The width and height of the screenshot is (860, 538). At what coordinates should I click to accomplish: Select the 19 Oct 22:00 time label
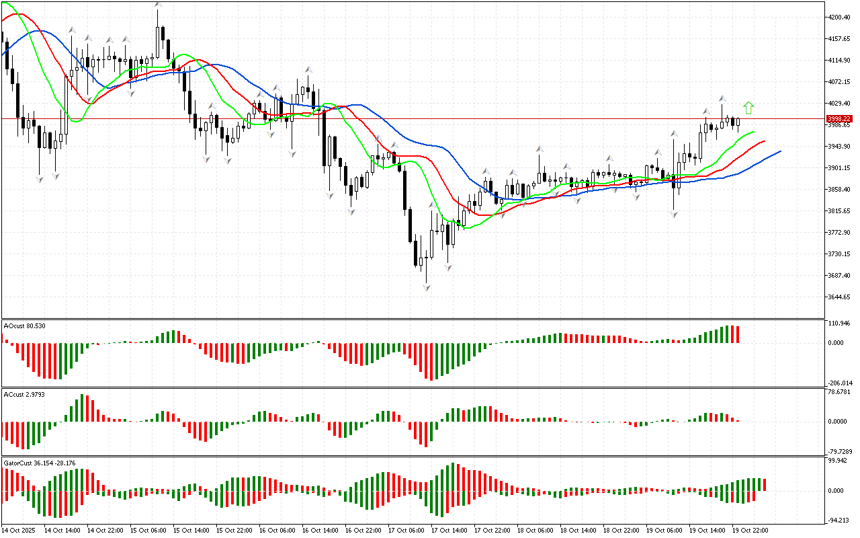749,530
